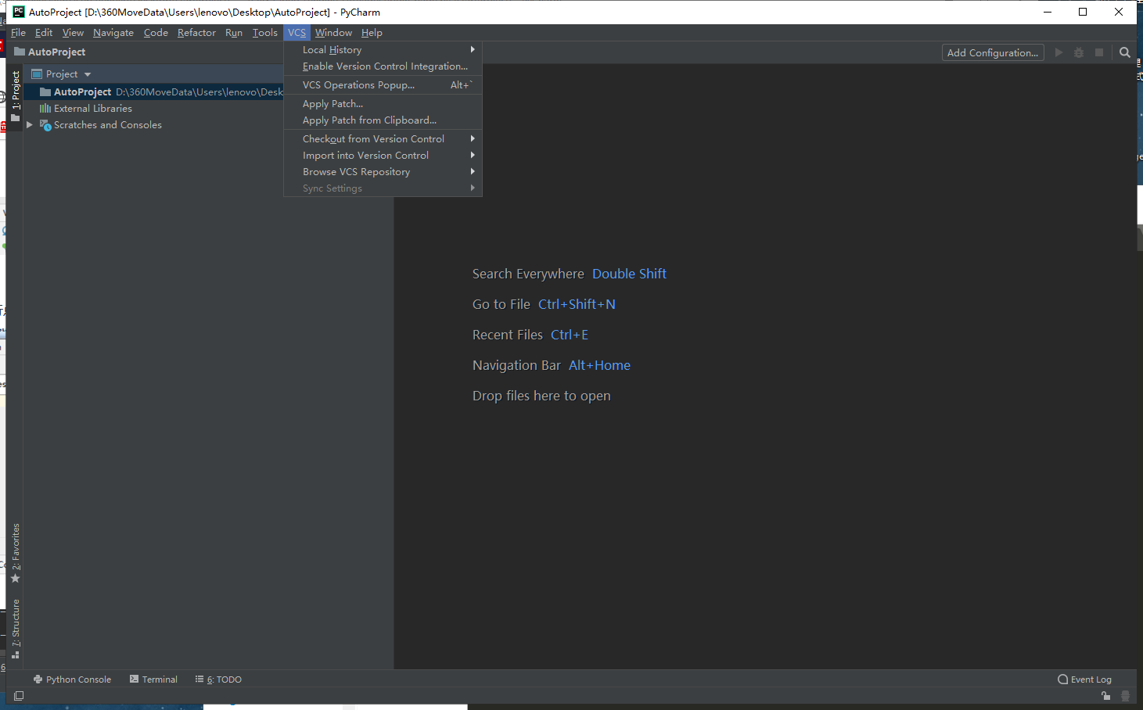Select Local History menu entry
1143x710 pixels.
383,49
